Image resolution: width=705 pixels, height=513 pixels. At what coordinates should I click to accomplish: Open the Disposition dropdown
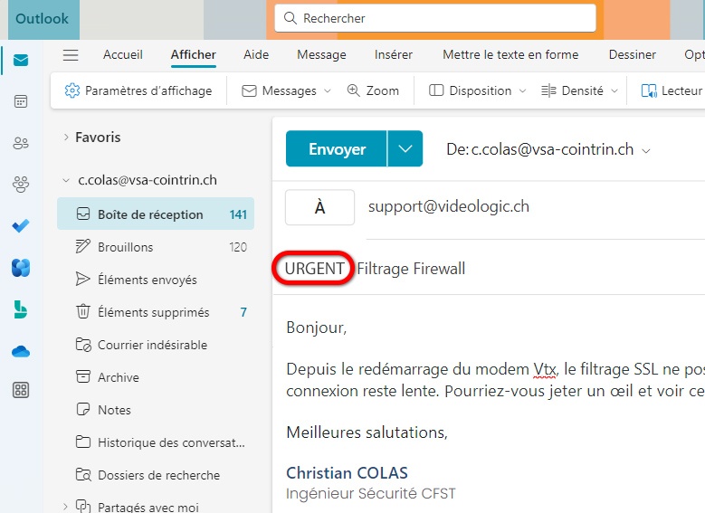(x=477, y=90)
